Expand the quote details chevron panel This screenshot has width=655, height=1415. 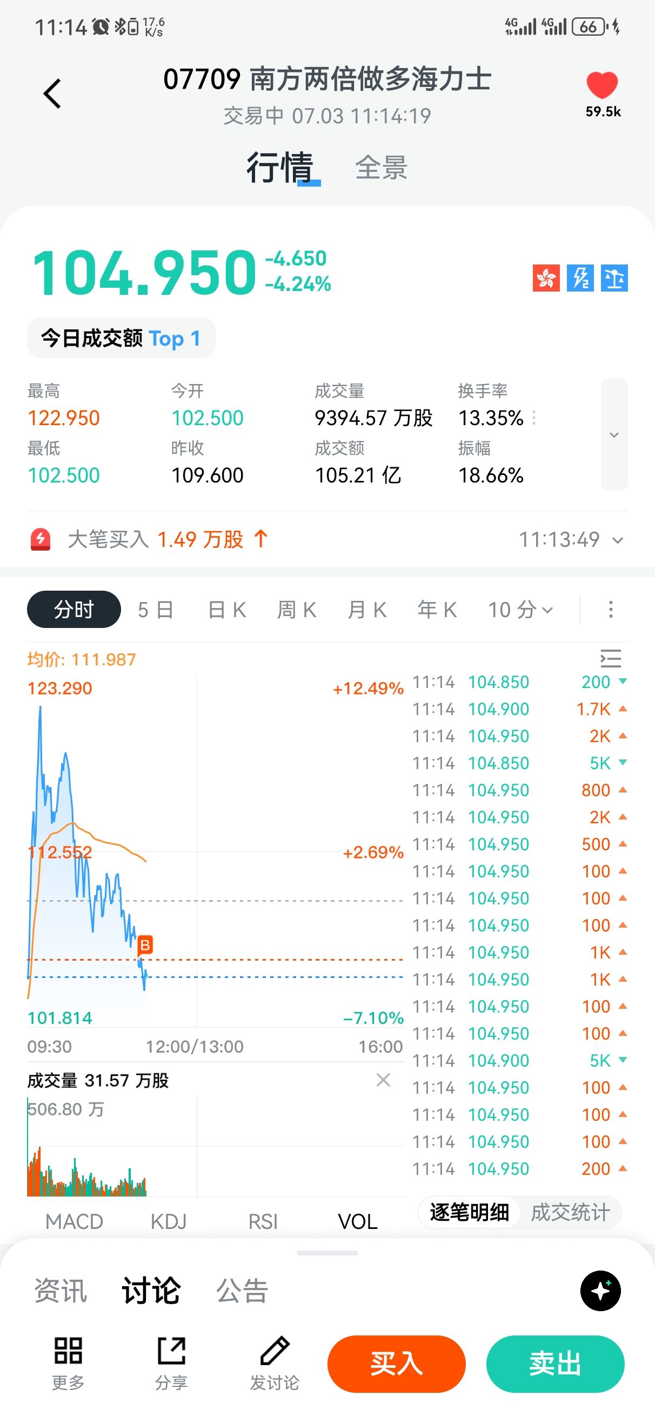click(614, 434)
